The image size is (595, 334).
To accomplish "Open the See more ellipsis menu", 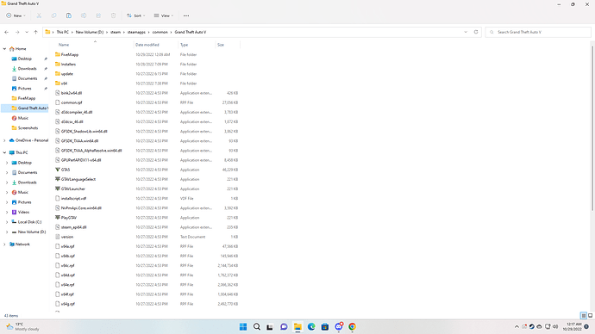I will pyautogui.click(x=186, y=15).
